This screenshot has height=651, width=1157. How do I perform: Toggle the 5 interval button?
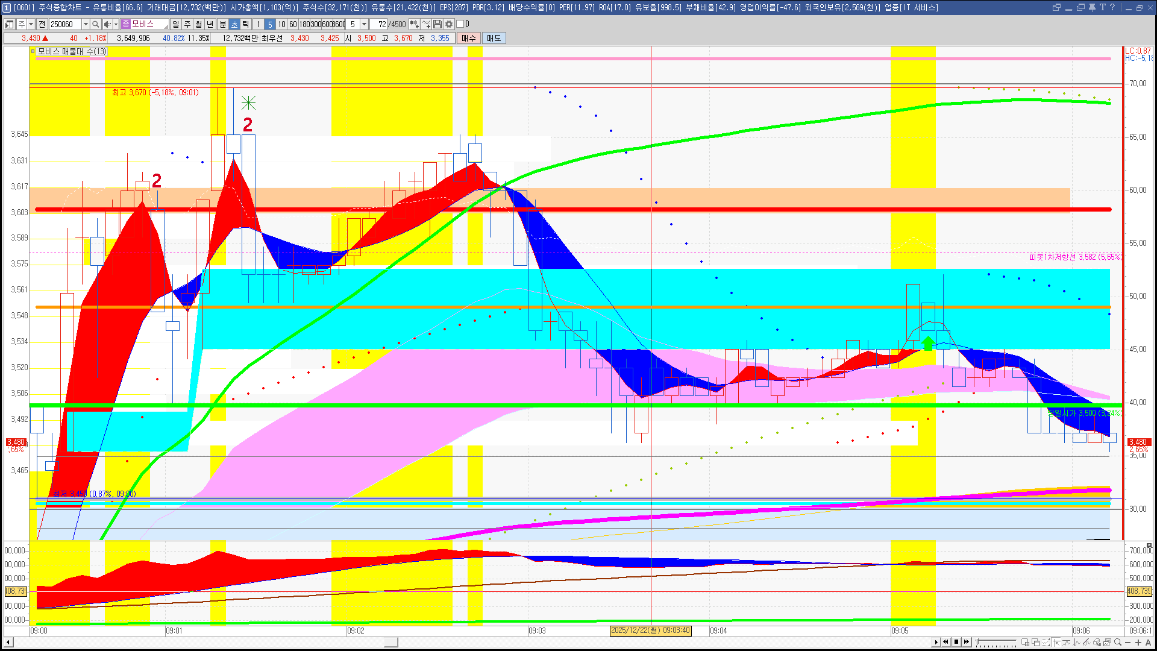(x=269, y=24)
